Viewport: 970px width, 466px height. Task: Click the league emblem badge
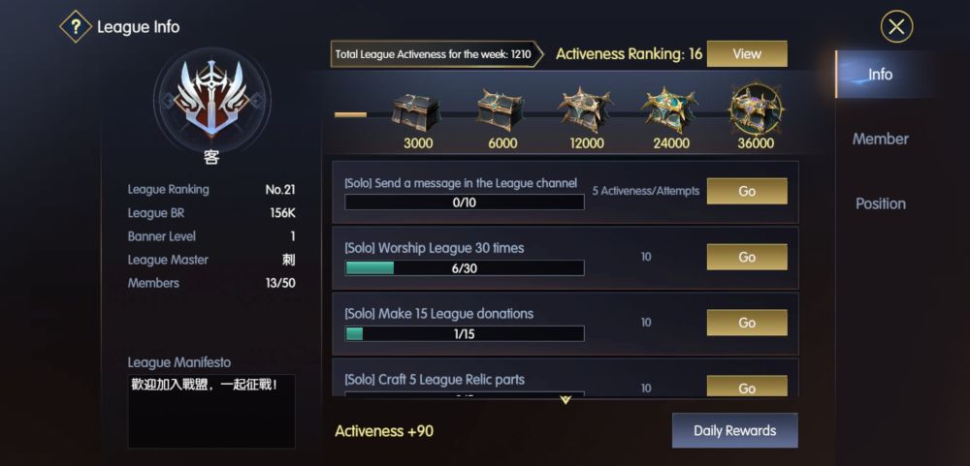click(210, 99)
